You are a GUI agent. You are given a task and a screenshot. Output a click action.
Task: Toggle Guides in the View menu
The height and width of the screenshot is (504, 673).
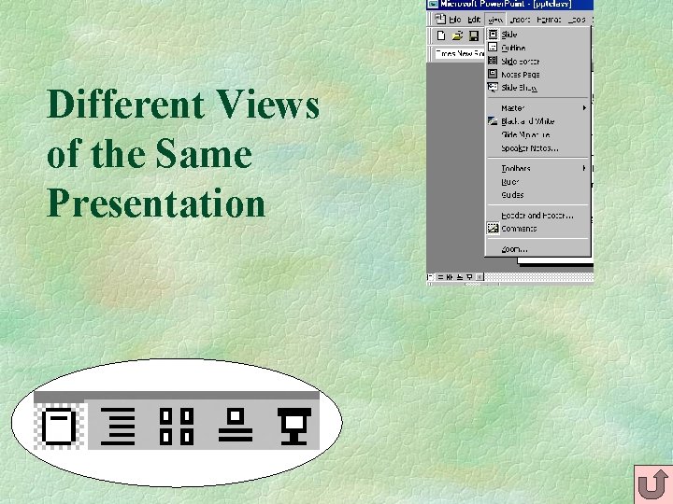[538, 194]
